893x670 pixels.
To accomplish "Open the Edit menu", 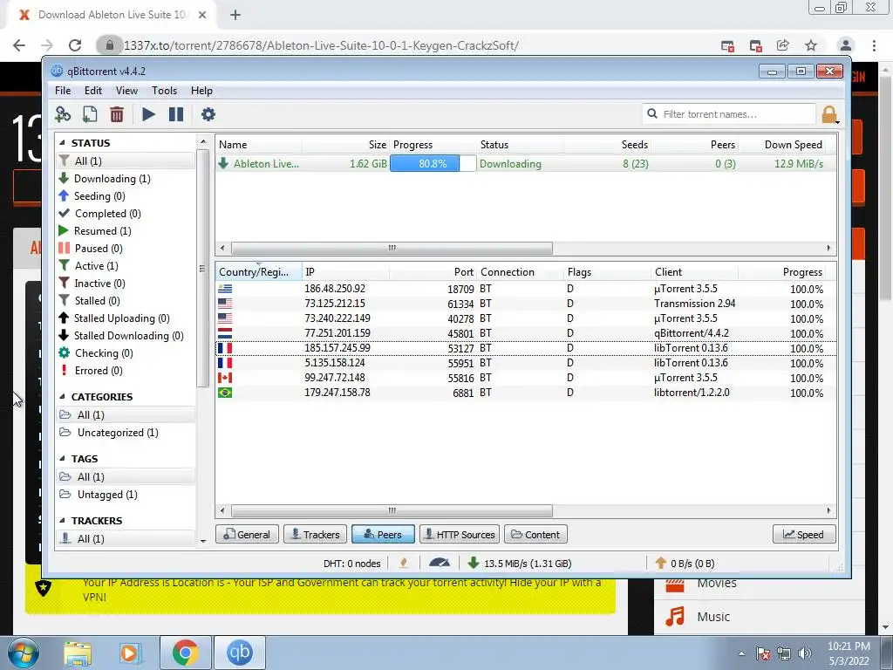I will click(x=92, y=91).
